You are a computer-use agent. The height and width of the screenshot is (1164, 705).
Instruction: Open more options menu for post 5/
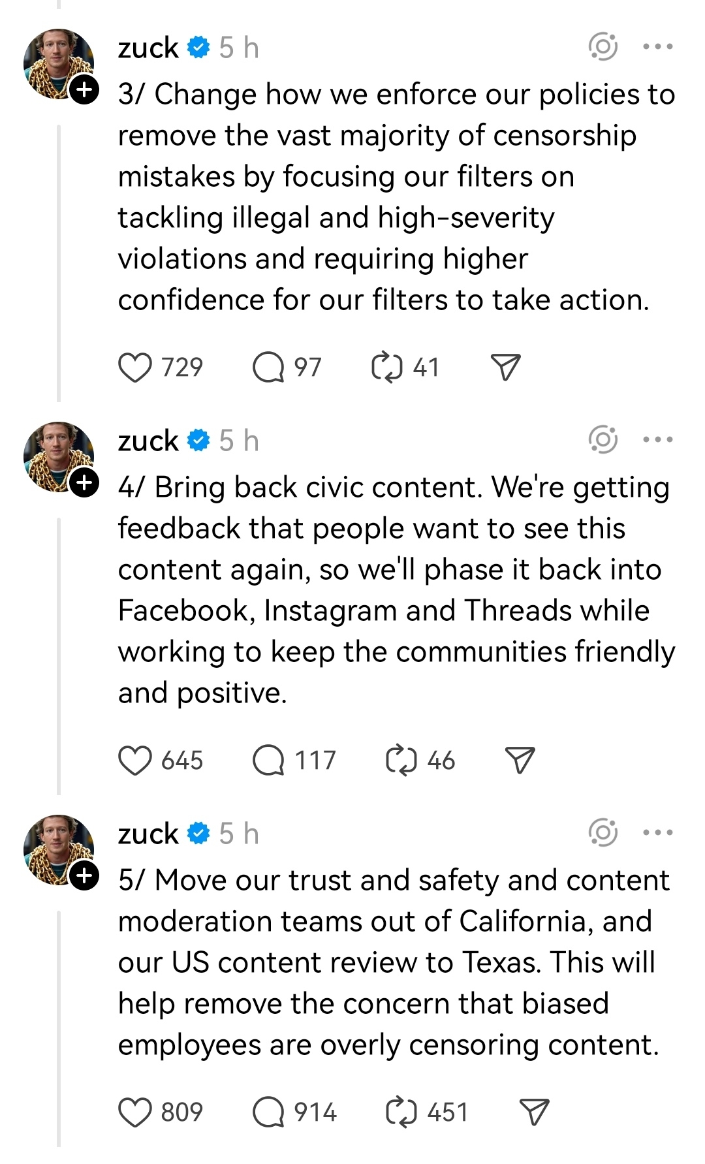[x=657, y=833]
